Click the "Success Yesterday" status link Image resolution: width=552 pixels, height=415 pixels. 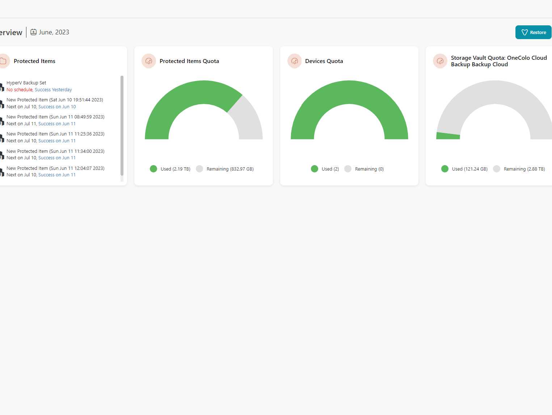(53, 90)
